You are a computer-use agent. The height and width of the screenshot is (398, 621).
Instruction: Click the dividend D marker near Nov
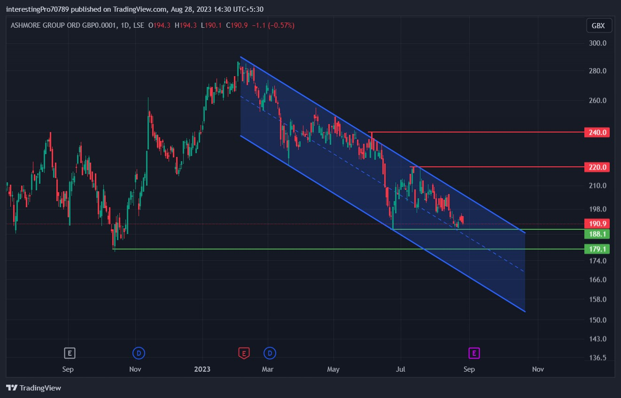point(138,352)
